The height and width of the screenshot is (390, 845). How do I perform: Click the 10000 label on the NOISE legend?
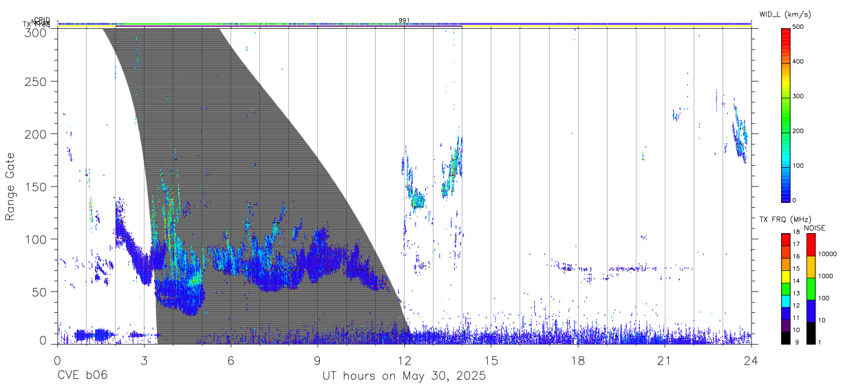coord(827,254)
